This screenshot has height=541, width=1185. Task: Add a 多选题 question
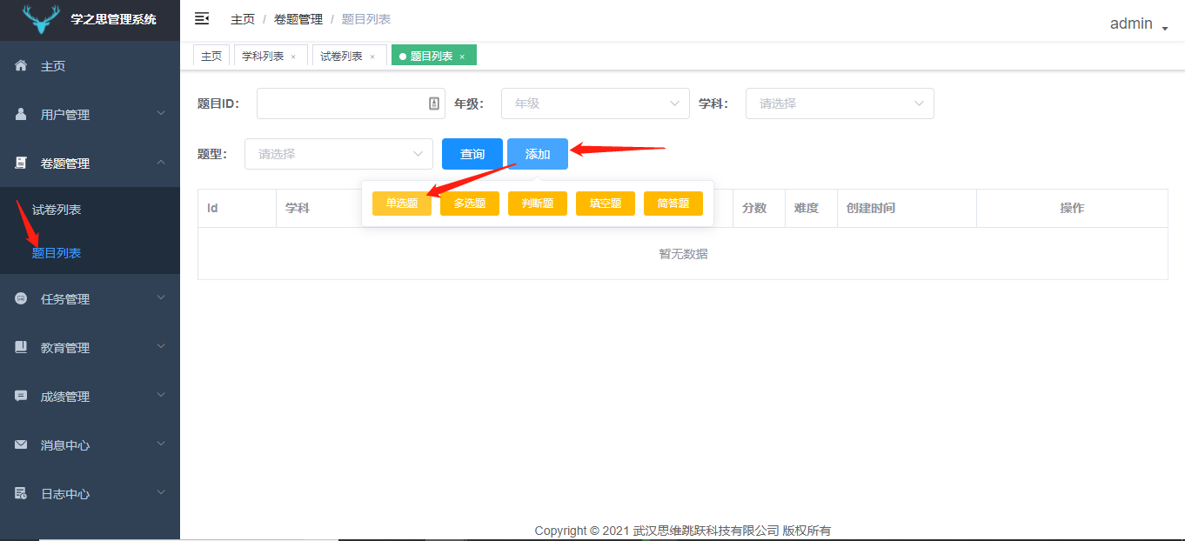470,204
